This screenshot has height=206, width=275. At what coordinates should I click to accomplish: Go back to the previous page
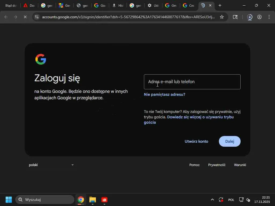(6, 17)
